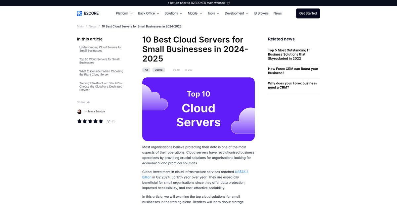Click the current page breadcrumb title
This screenshot has width=397, height=205.
[142, 26]
